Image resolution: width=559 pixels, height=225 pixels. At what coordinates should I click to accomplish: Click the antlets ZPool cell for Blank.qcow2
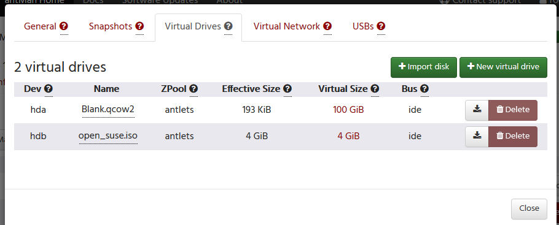(x=179, y=110)
